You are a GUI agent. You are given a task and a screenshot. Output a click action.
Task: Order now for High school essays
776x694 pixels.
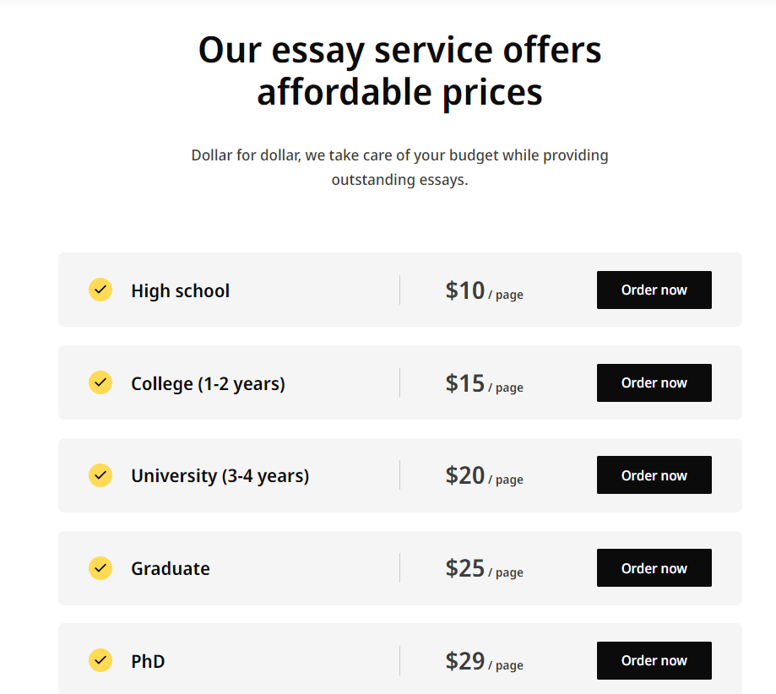point(654,290)
